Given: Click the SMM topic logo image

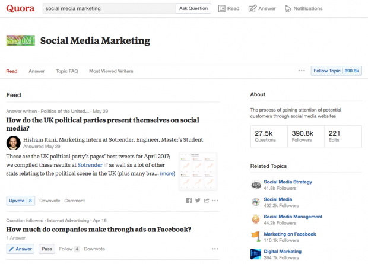Looking at the screenshot, I should (x=20, y=40).
